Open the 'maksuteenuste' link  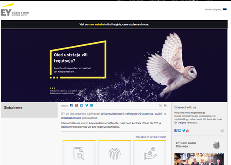click(71, 118)
